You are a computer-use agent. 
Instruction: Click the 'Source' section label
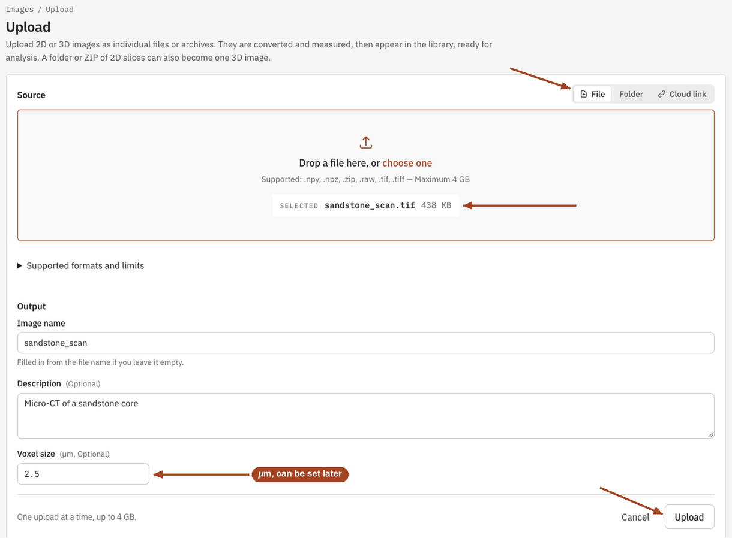tap(31, 95)
